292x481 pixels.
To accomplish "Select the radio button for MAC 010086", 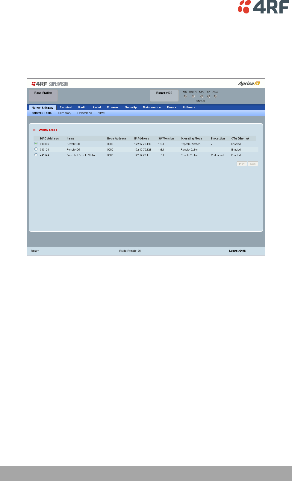I will tap(36, 144).
